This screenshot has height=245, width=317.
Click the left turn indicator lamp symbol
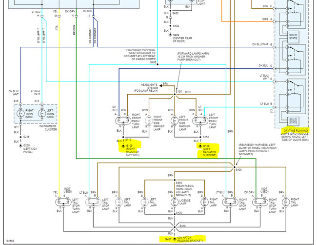point(42,113)
